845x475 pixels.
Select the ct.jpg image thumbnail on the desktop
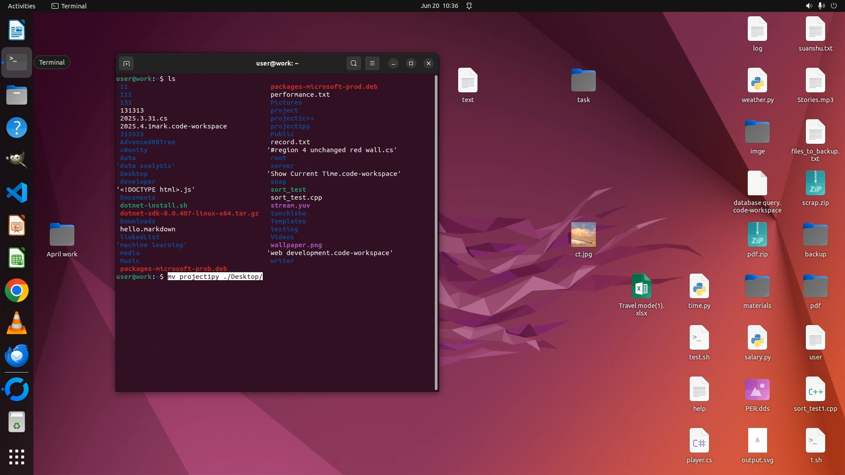tap(583, 234)
